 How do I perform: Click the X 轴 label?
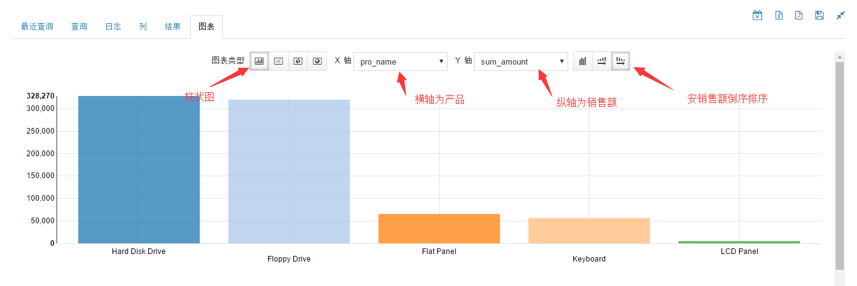pos(342,61)
